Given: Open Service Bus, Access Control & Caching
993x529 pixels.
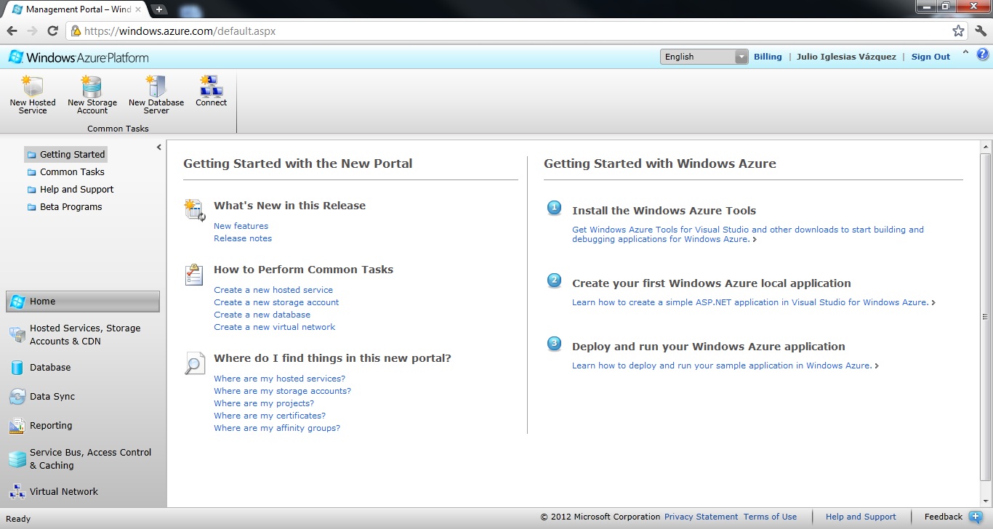Looking at the screenshot, I should pyautogui.click(x=83, y=459).
